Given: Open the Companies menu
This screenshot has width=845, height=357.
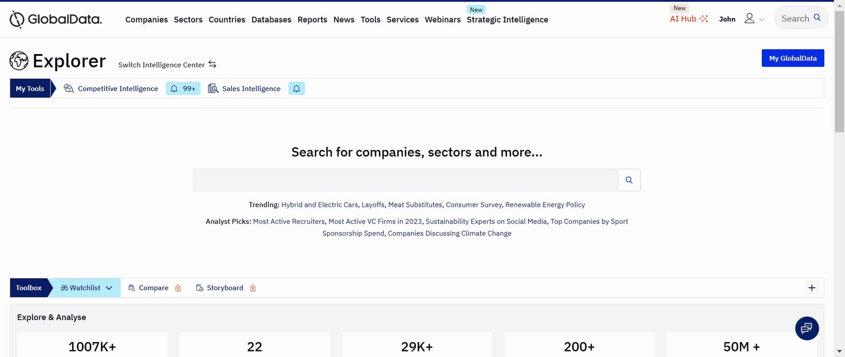Looking at the screenshot, I should 146,20.
